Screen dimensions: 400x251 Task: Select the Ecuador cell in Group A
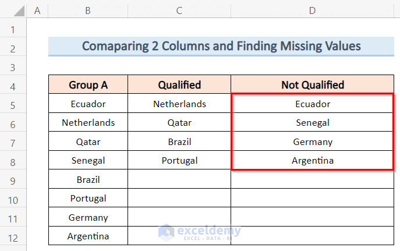[x=88, y=104]
